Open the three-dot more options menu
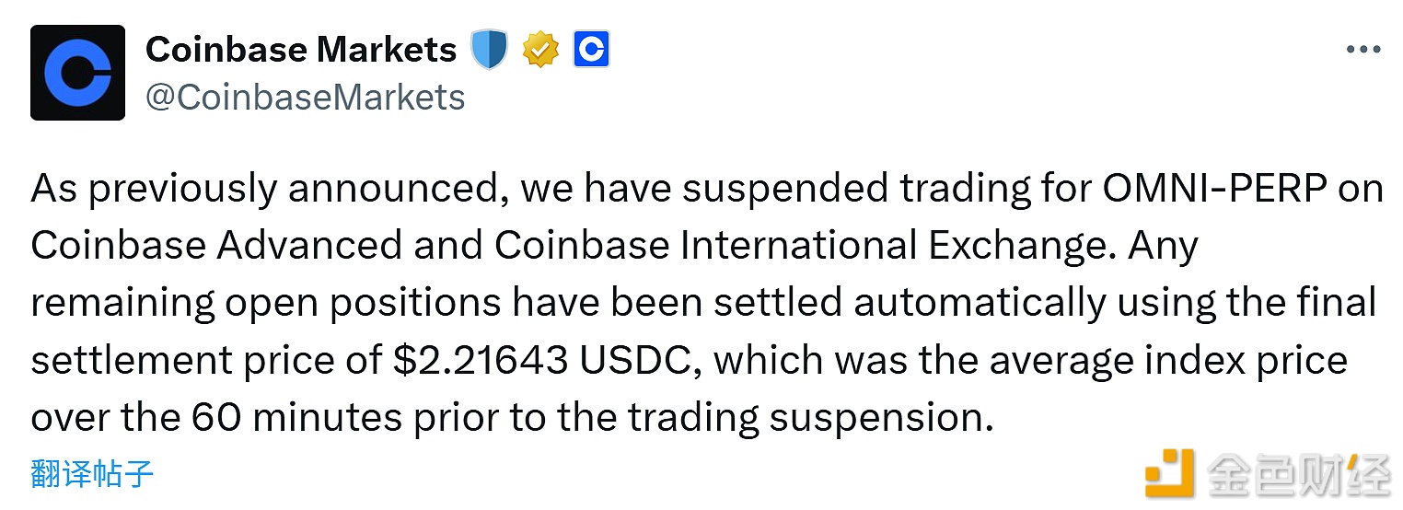 [x=1362, y=50]
